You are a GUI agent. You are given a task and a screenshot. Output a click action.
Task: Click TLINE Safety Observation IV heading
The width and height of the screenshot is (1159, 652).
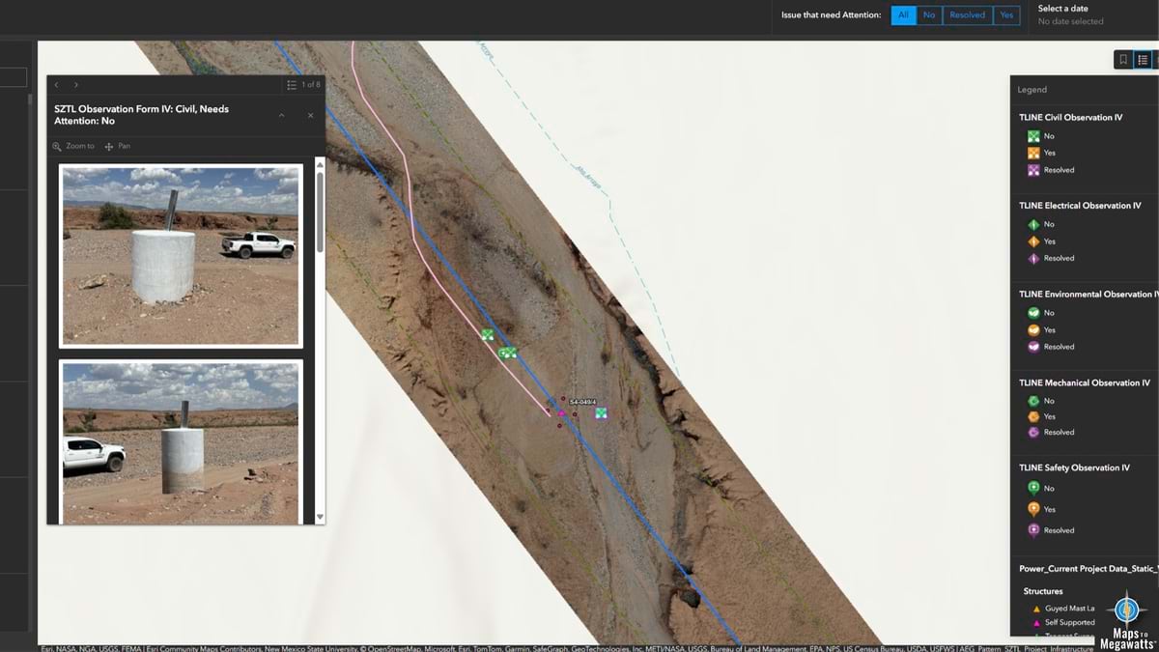pyautogui.click(x=1074, y=468)
